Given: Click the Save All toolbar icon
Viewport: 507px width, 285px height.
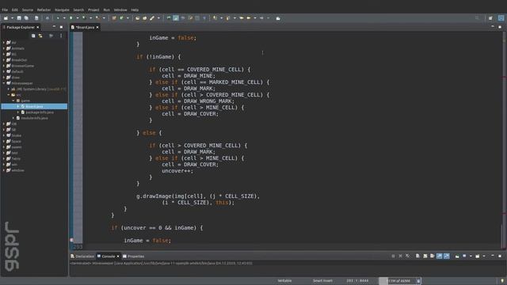Looking at the screenshot, I should (26, 18).
